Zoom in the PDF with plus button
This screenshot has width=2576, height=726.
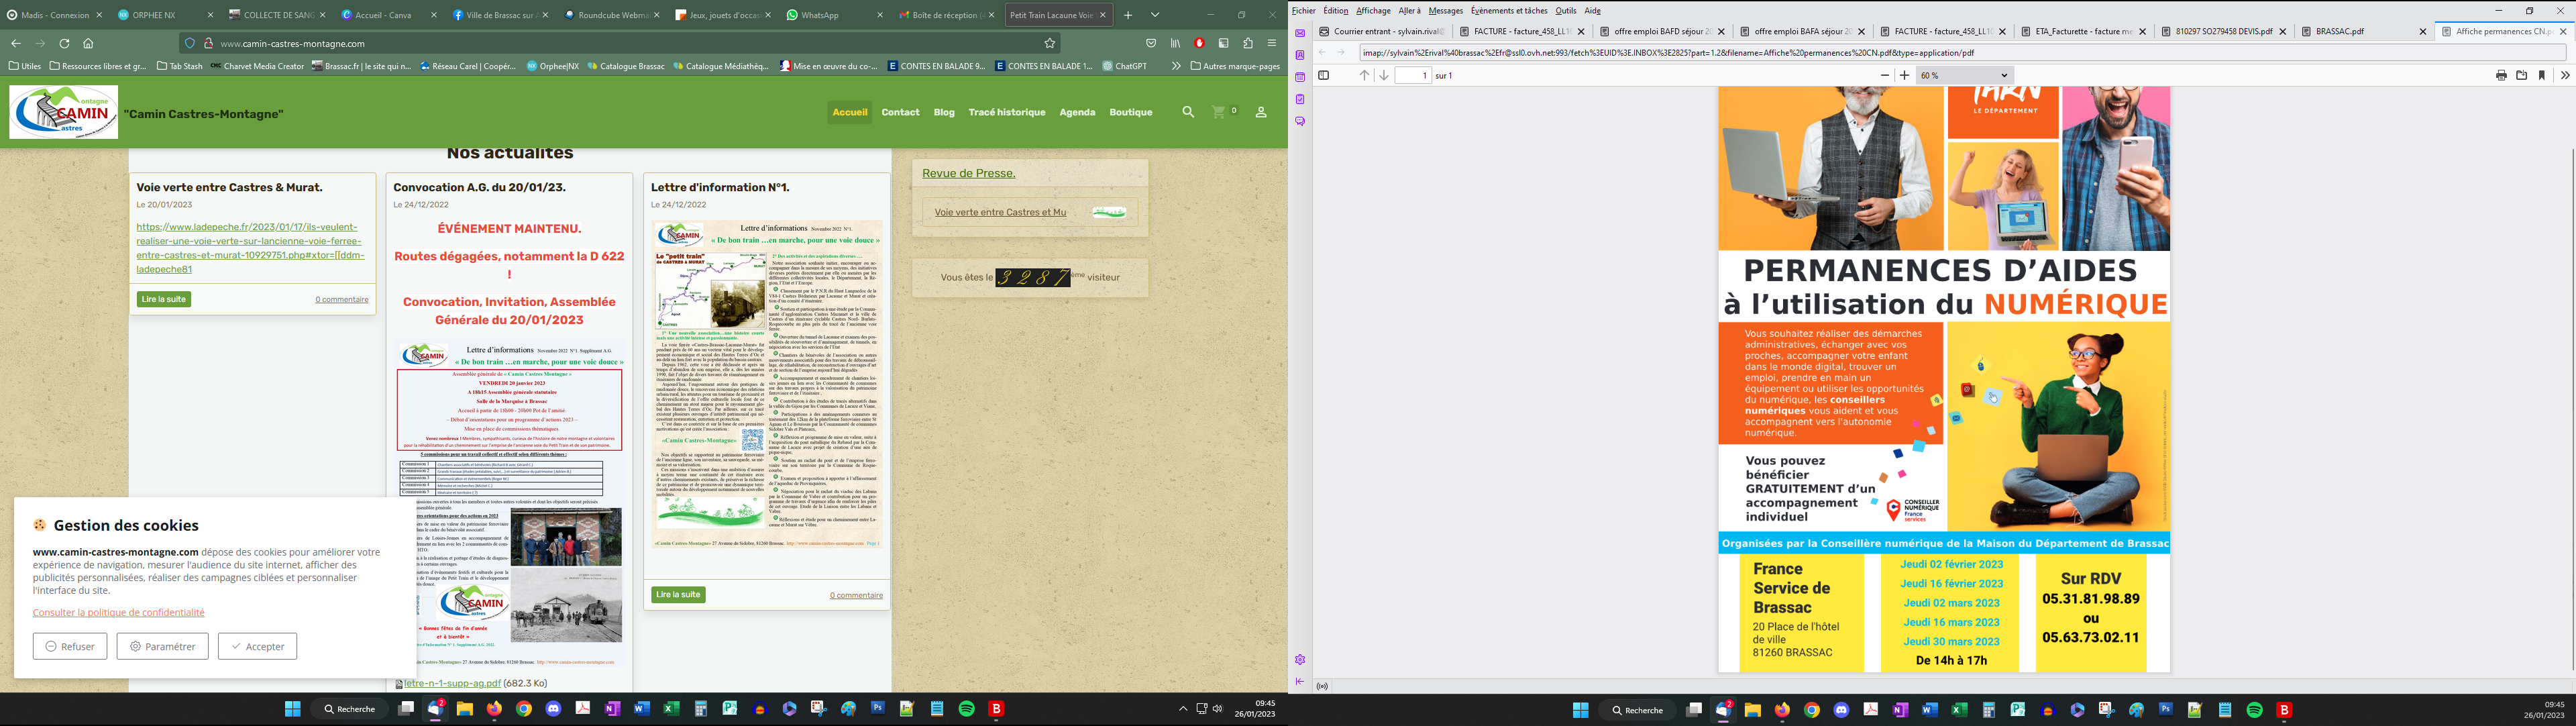pyautogui.click(x=1904, y=76)
